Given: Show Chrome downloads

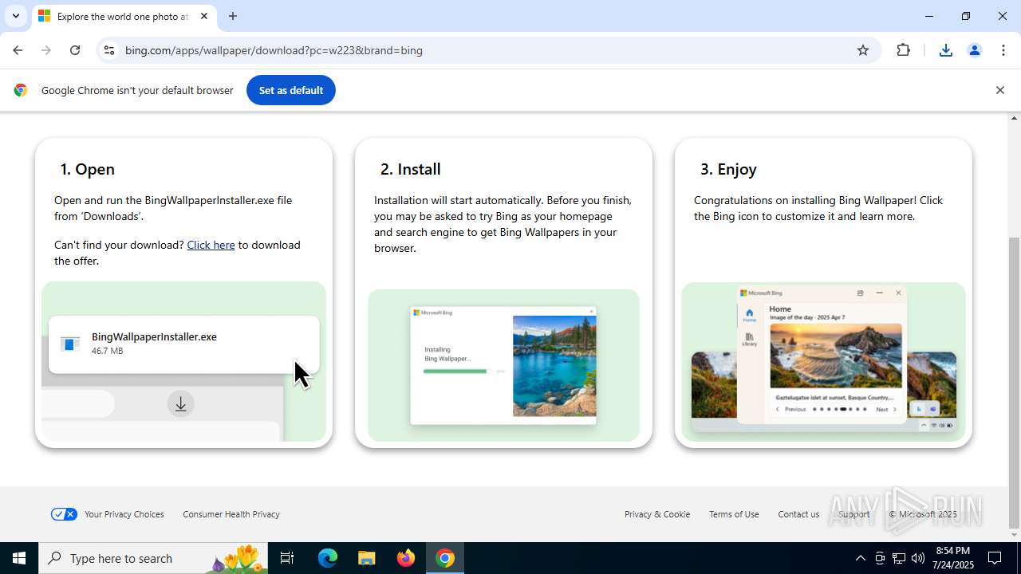Looking at the screenshot, I should pyautogui.click(x=946, y=50).
